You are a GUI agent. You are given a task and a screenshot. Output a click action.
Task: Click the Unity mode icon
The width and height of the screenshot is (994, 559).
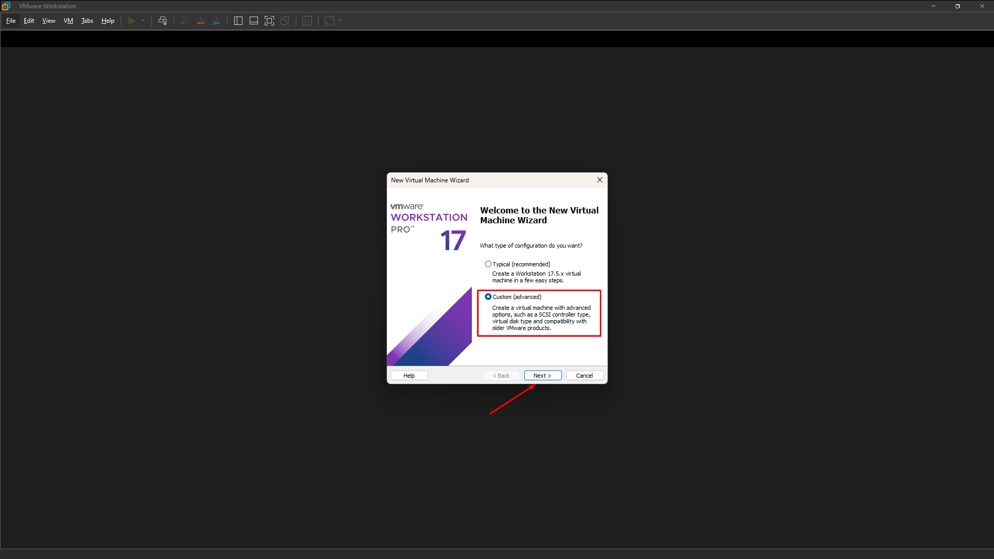(x=285, y=21)
